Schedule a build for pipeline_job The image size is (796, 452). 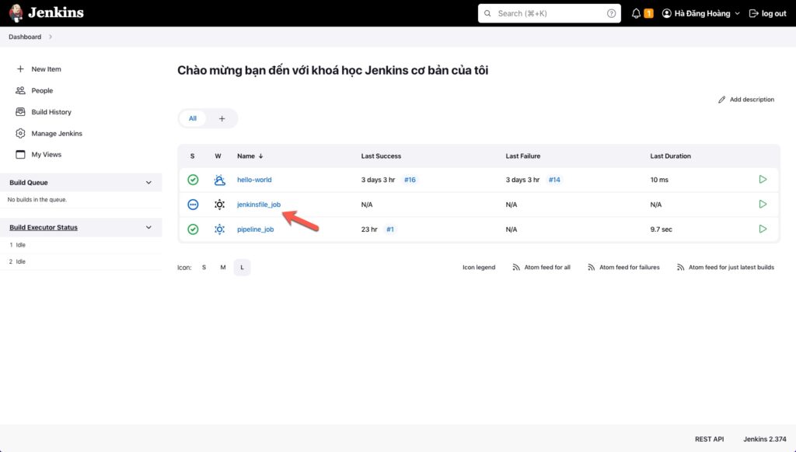[x=763, y=229]
